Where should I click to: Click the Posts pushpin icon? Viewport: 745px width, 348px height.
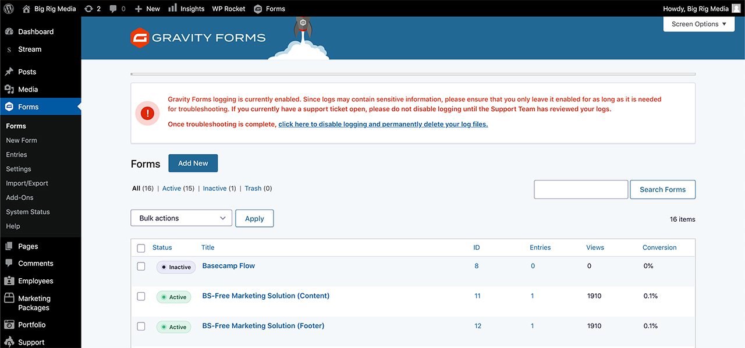[x=9, y=72]
